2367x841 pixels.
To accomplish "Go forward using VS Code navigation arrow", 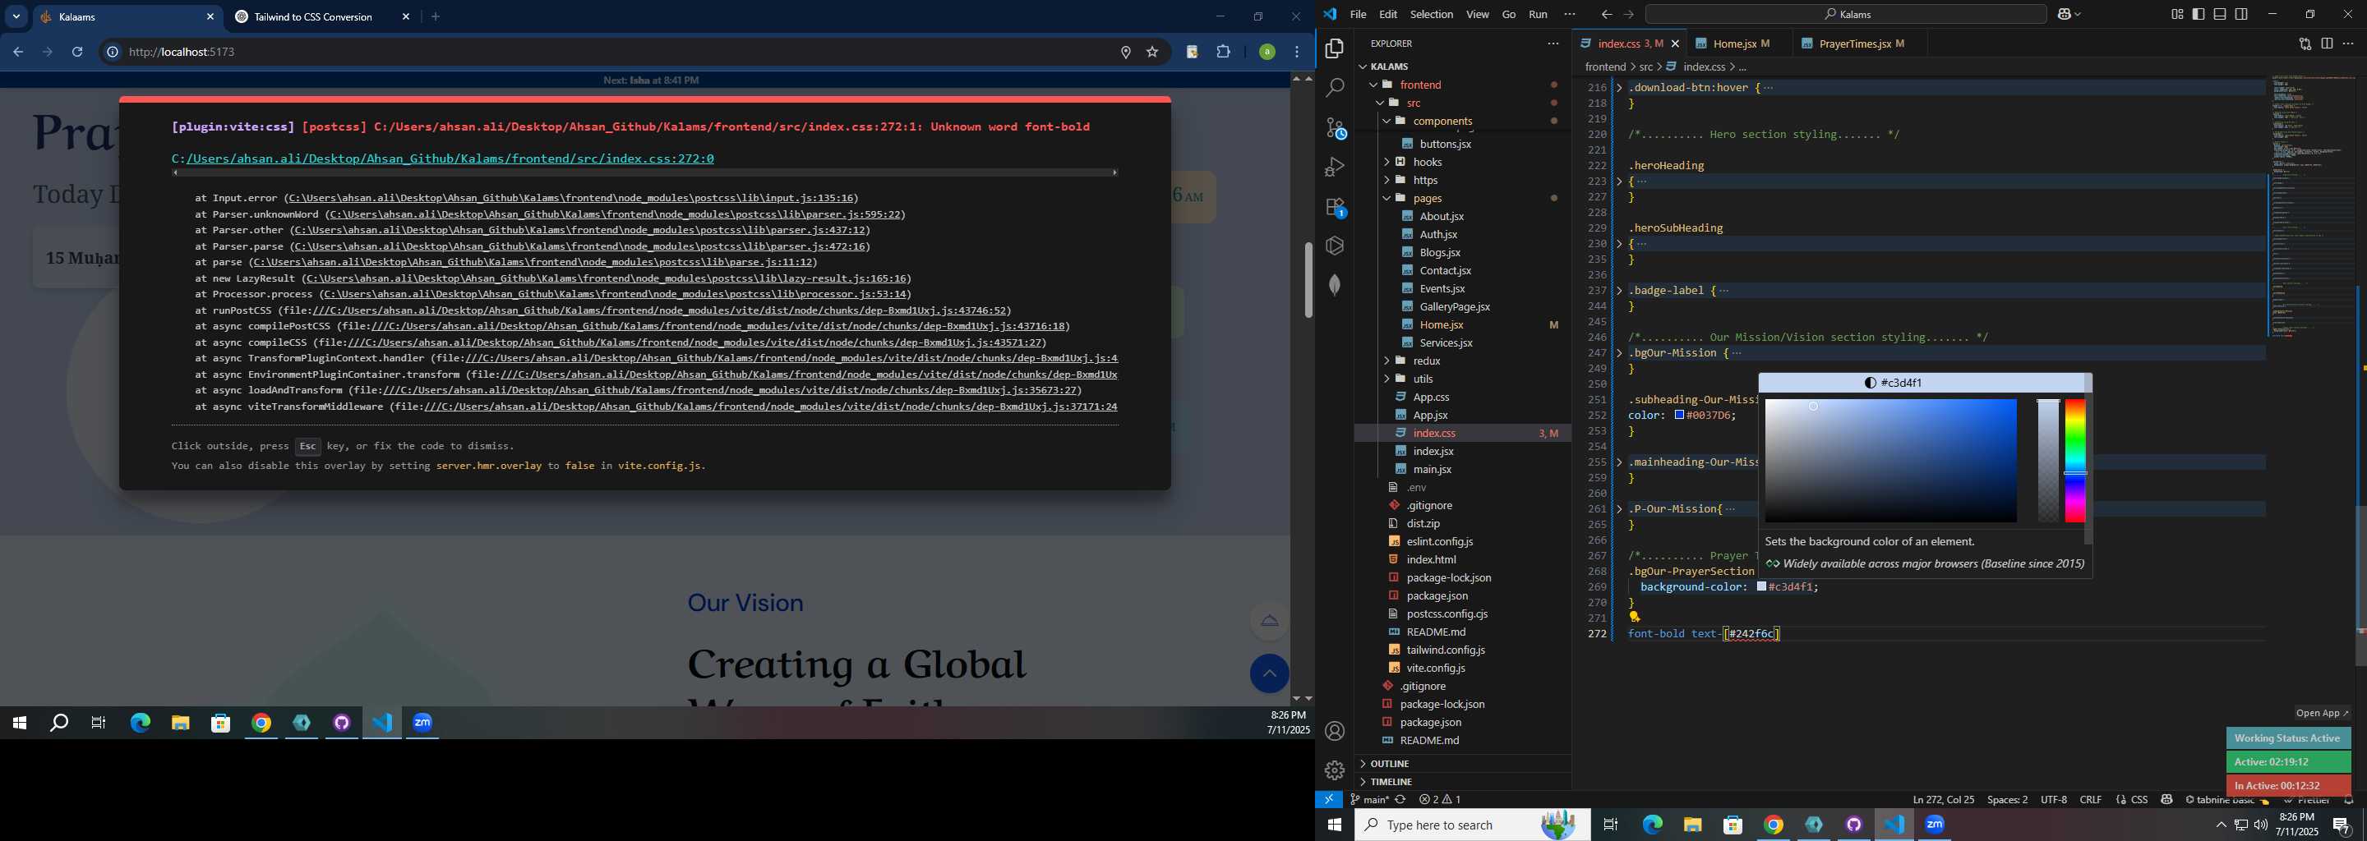I will click(1628, 14).
